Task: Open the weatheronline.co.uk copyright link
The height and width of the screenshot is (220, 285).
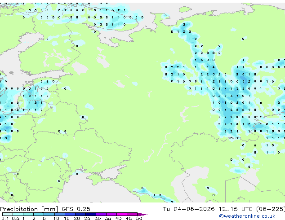Action: click(247, 216)
